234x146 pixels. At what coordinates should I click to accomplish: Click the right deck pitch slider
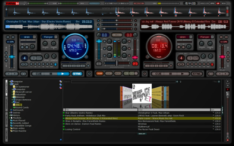pos(222,57)
